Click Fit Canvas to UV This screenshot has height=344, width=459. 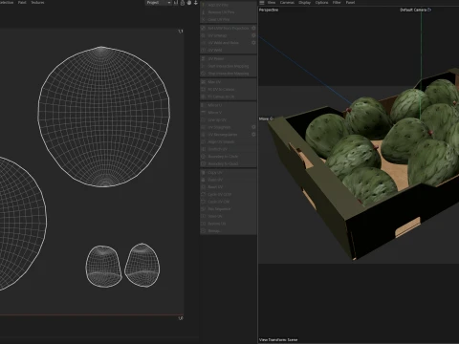[229, 97]
